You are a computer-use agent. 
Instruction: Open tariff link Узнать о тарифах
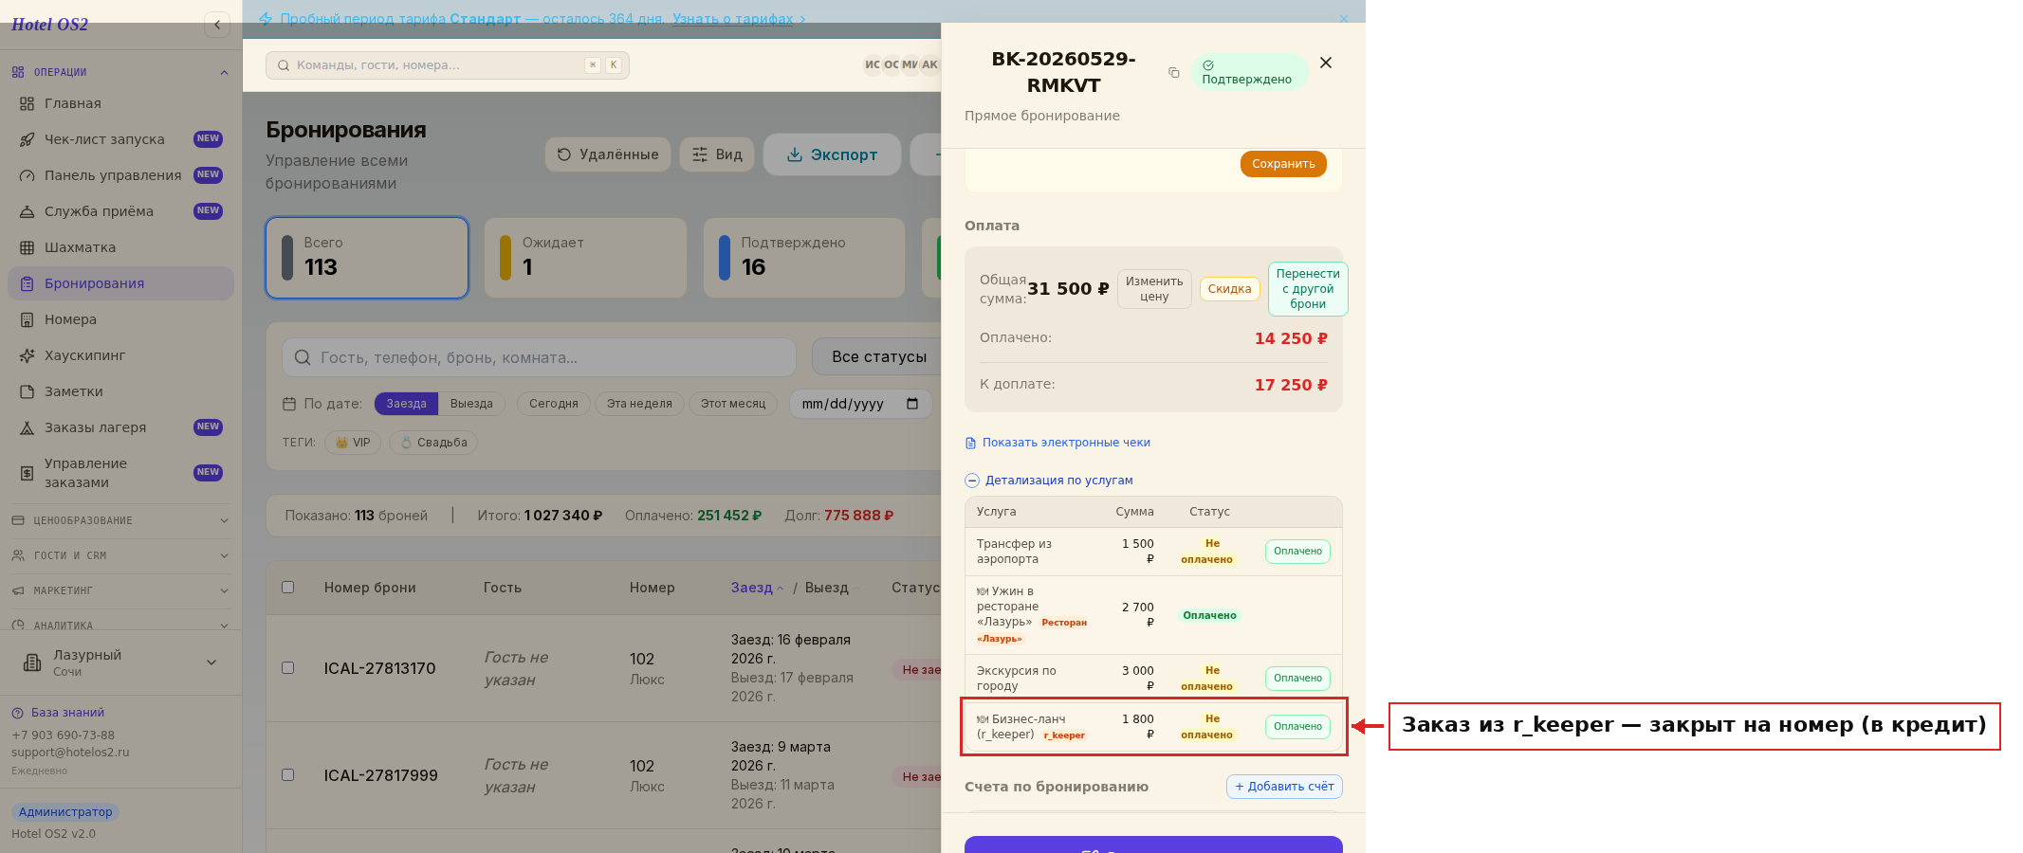[732, 19]
